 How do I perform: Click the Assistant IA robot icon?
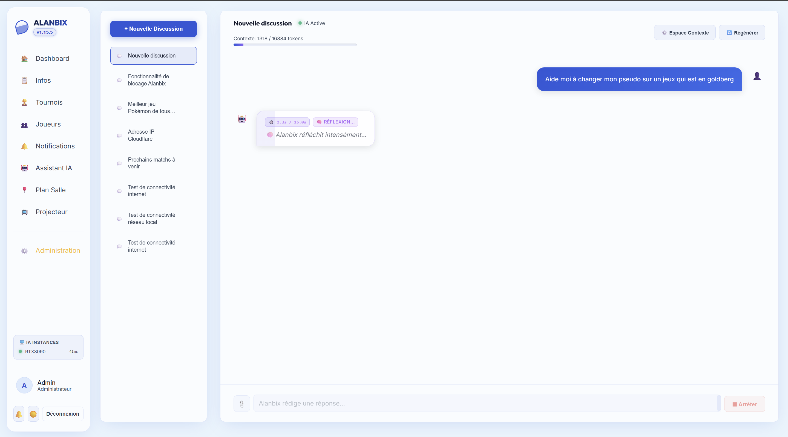24,168
